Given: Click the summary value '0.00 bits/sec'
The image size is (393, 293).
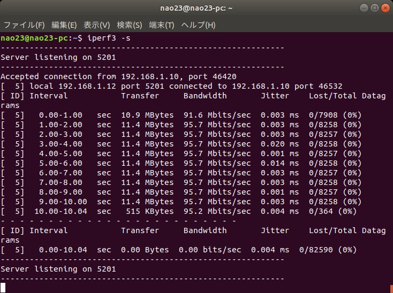Looking at the screenshot, I should point(210,250).
